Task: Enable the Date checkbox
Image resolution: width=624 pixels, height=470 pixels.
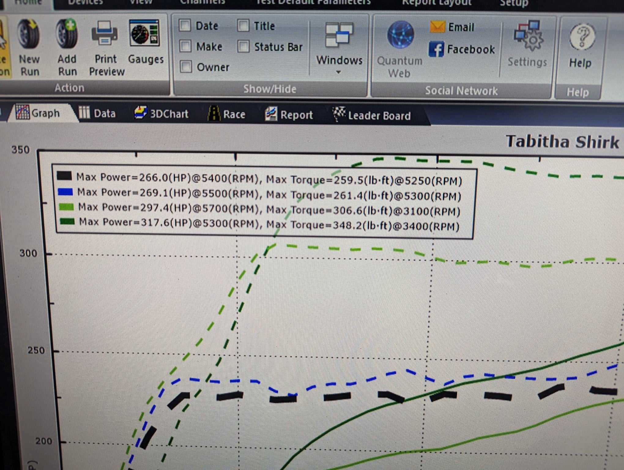Action: tap(185, 25)
